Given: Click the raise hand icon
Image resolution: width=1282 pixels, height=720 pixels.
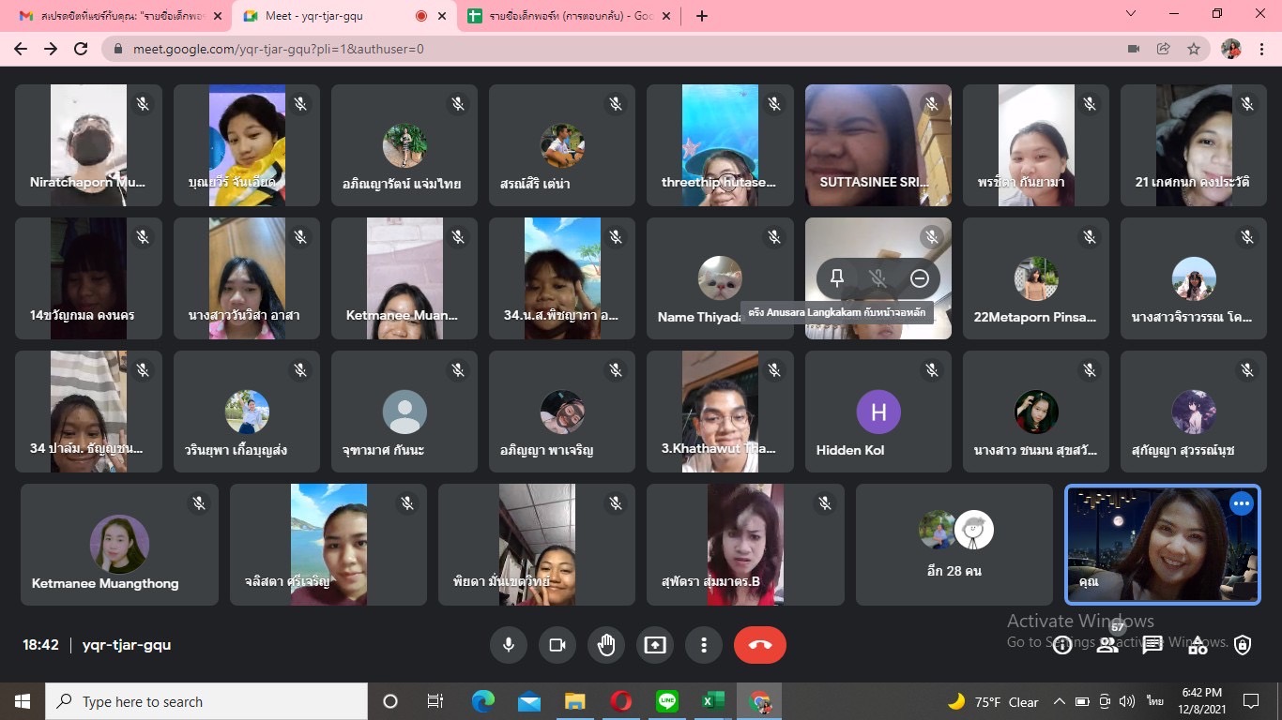Looking at the screenshot, I should click(x=606, y=645).
